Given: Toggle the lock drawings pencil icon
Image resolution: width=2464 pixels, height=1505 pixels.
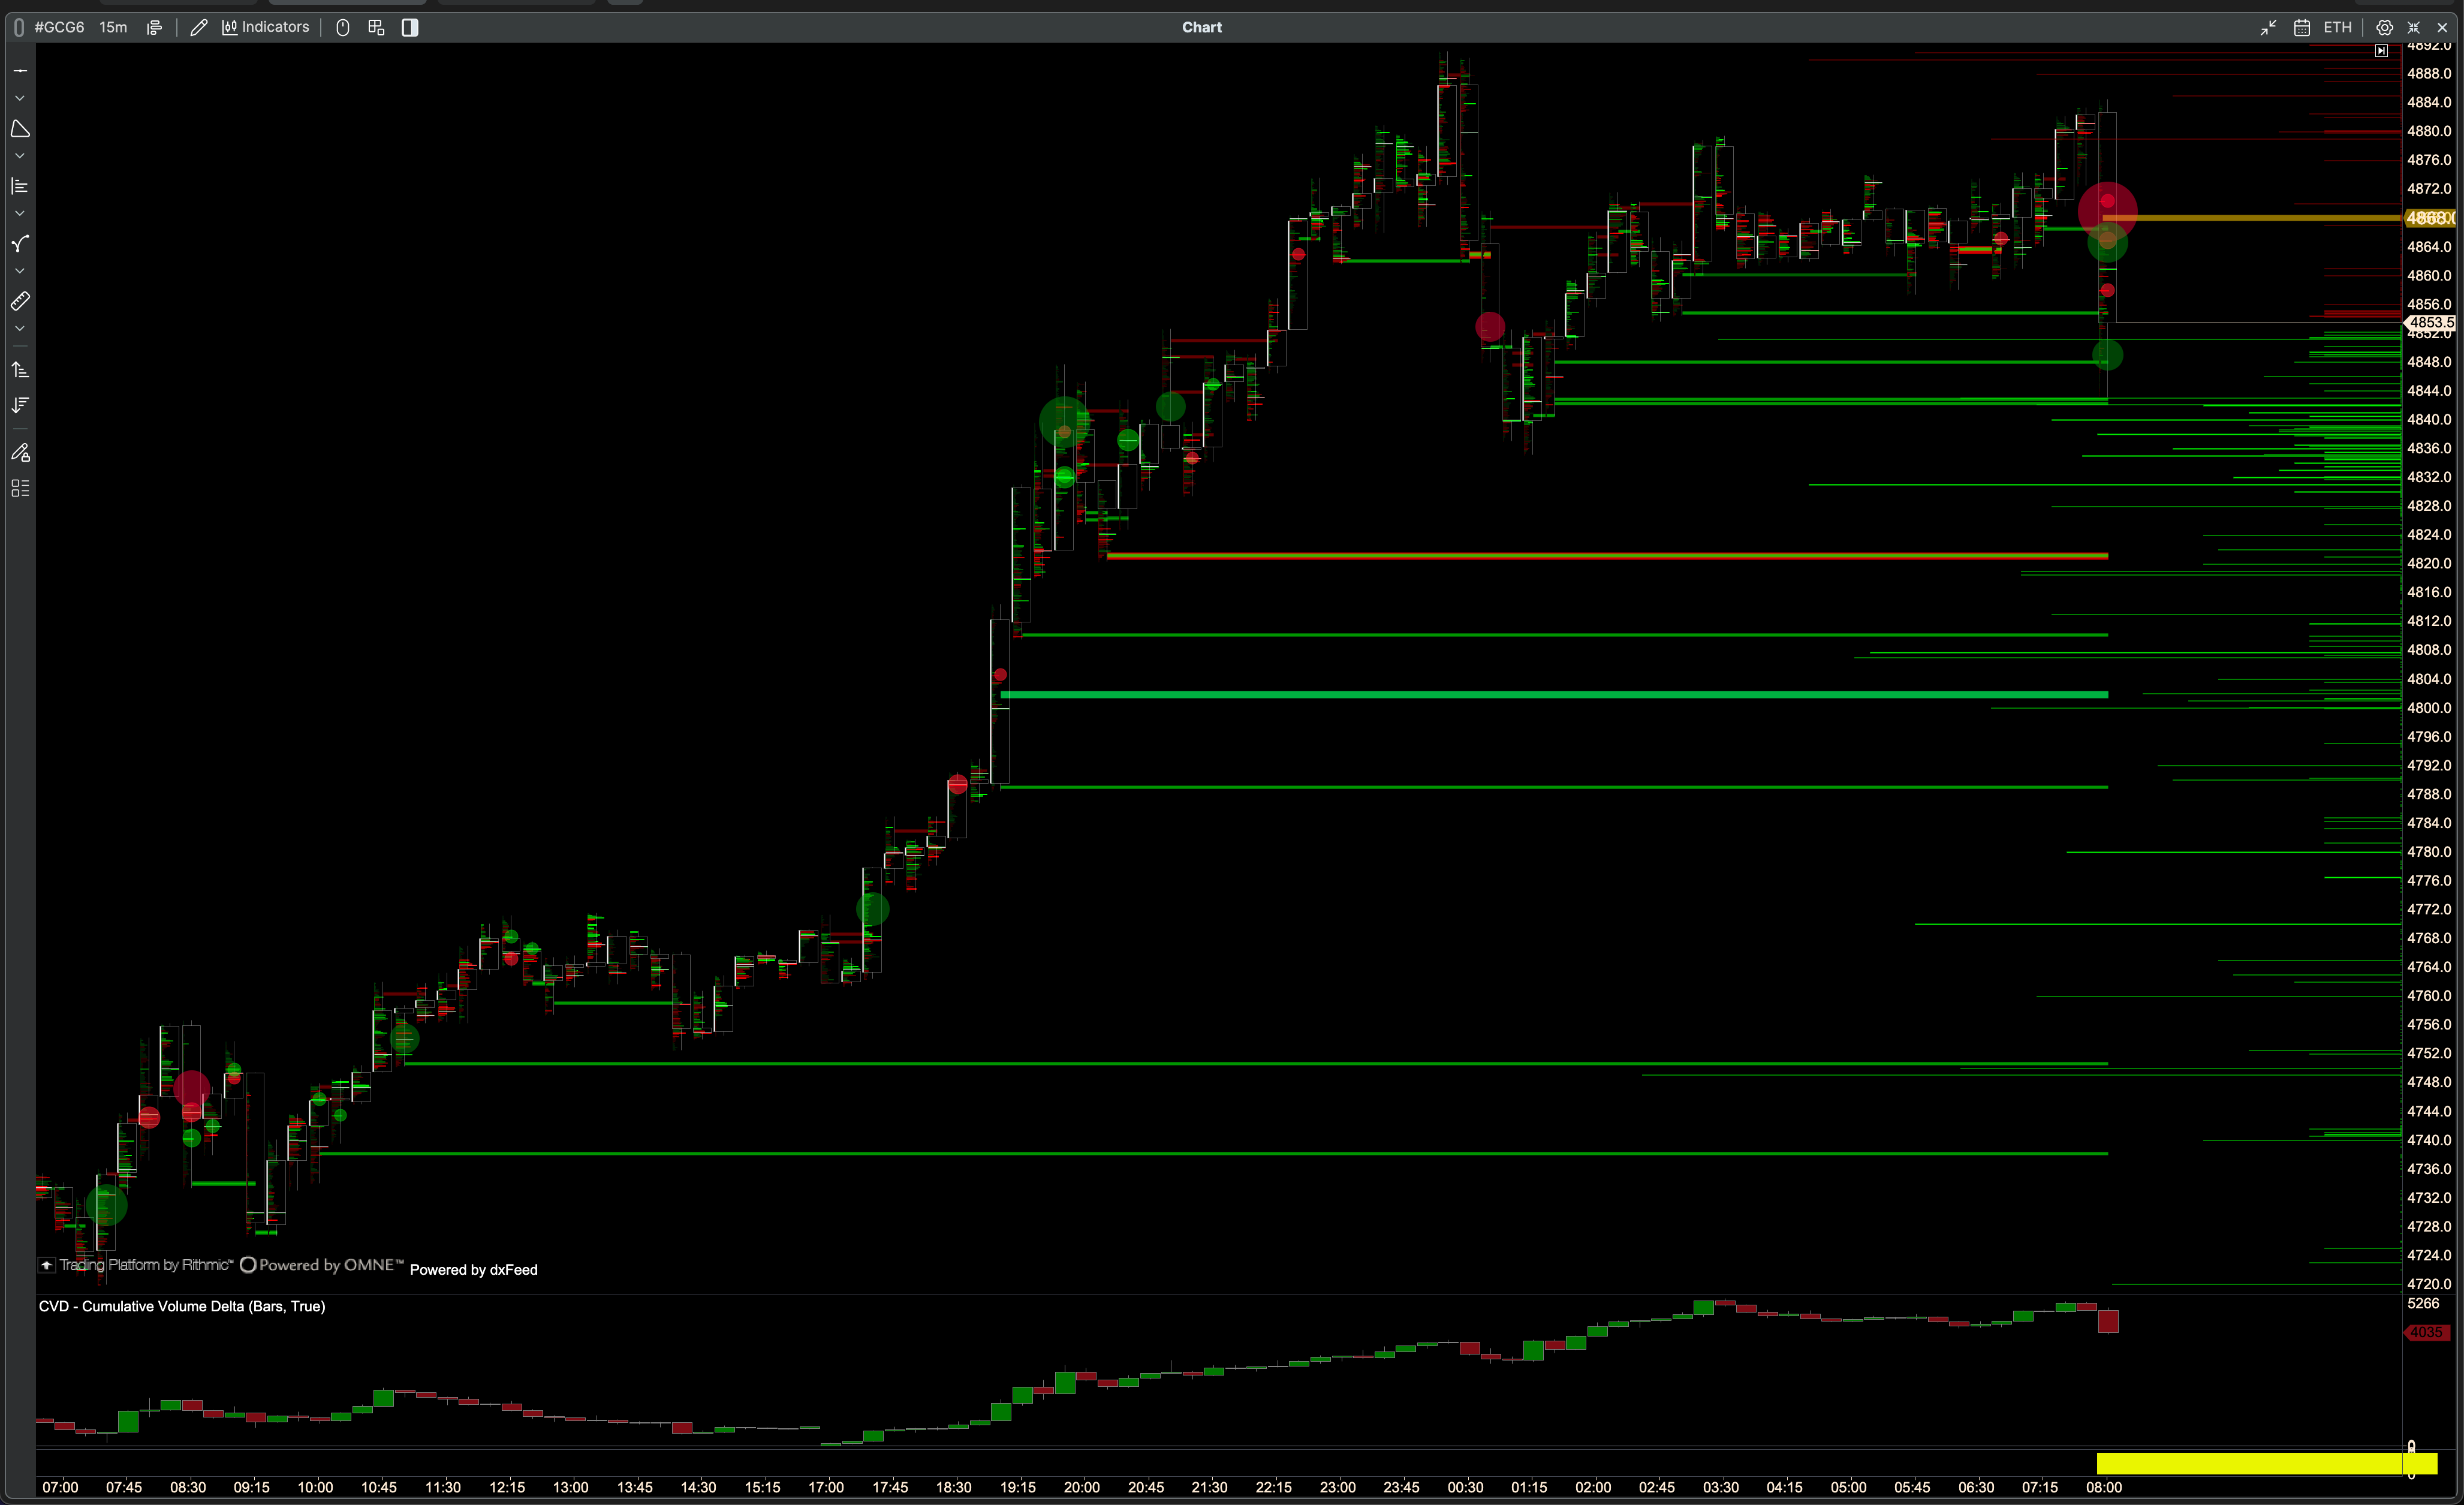Looking at the screenshot, I should tap(20, 453).
